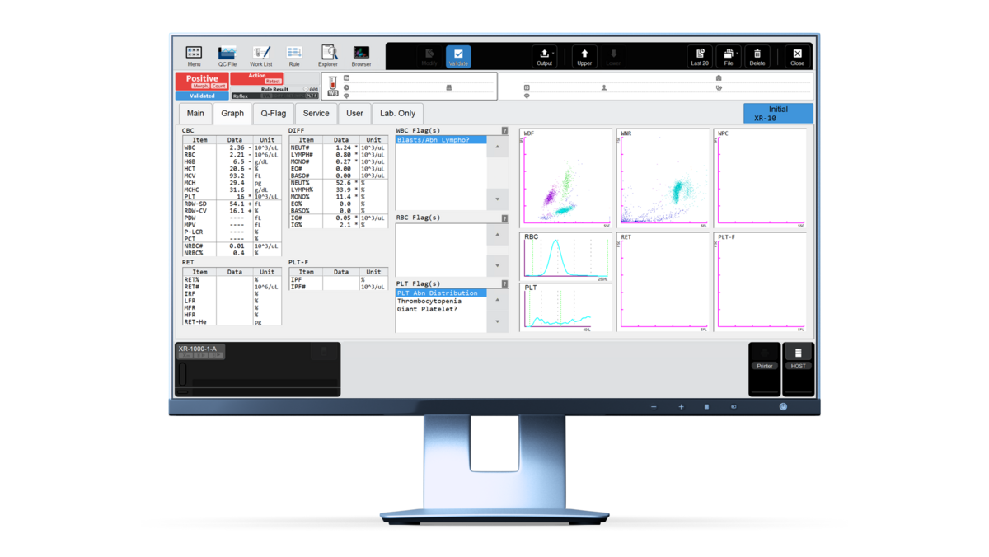Viewport: 989px width, 557px height.
Task: Click the LYMPH% row in DIFF table
Action: click(x=338, y=190)
